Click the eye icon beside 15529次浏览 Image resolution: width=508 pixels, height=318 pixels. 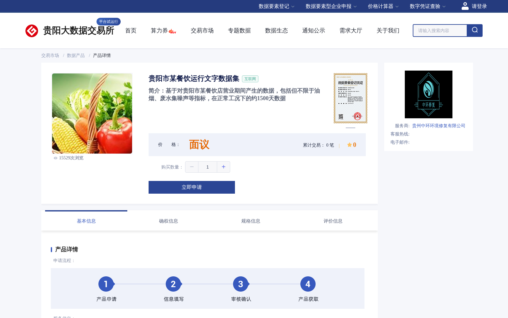(x=56, y=158)
